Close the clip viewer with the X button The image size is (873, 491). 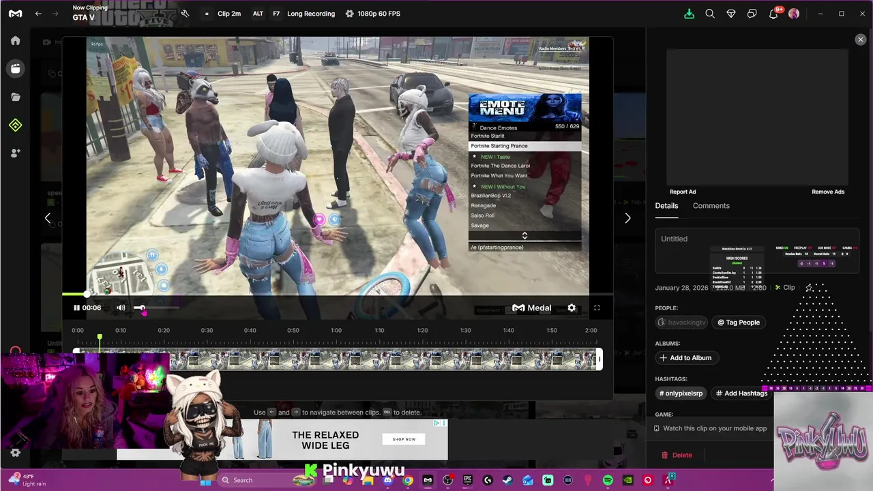[x=861, y=40]
